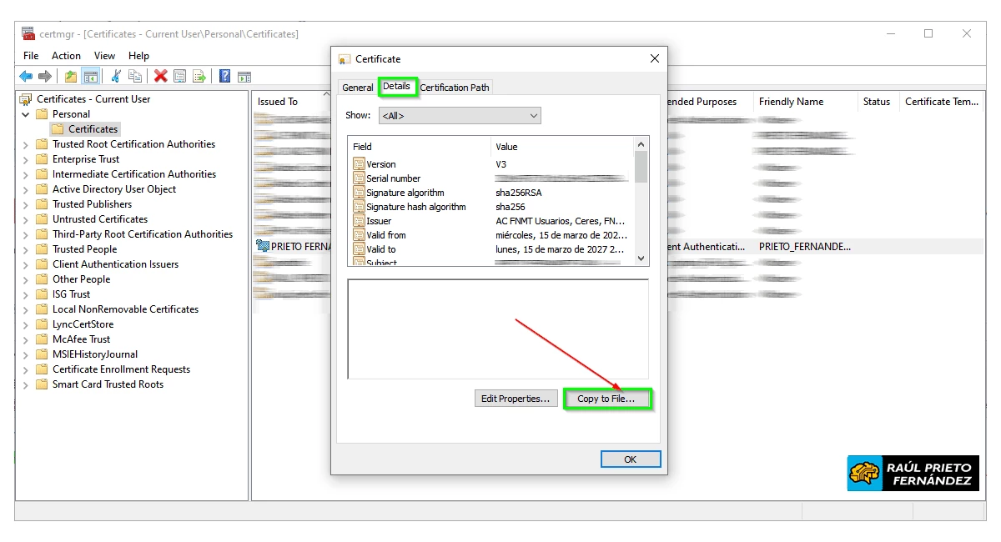Click the Properties toolbar icon

179,77
